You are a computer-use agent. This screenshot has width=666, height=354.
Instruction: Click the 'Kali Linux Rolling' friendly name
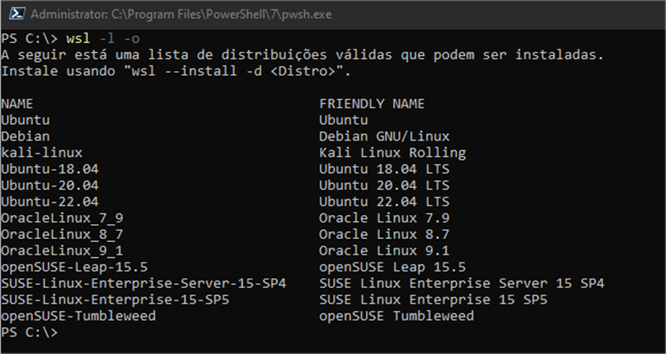392,153
